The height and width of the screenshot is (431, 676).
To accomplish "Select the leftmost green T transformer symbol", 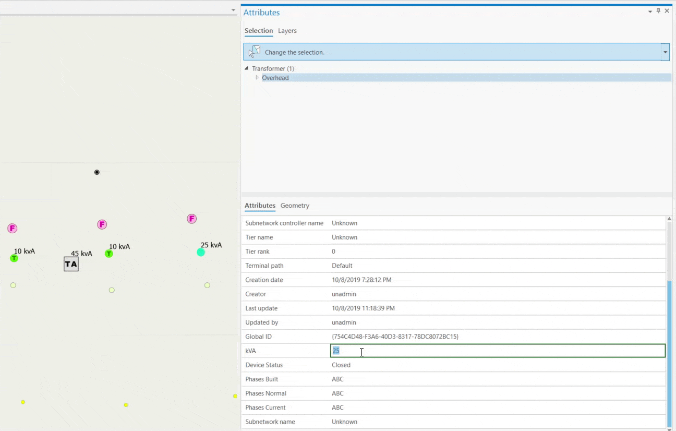I will pos(14,258).
